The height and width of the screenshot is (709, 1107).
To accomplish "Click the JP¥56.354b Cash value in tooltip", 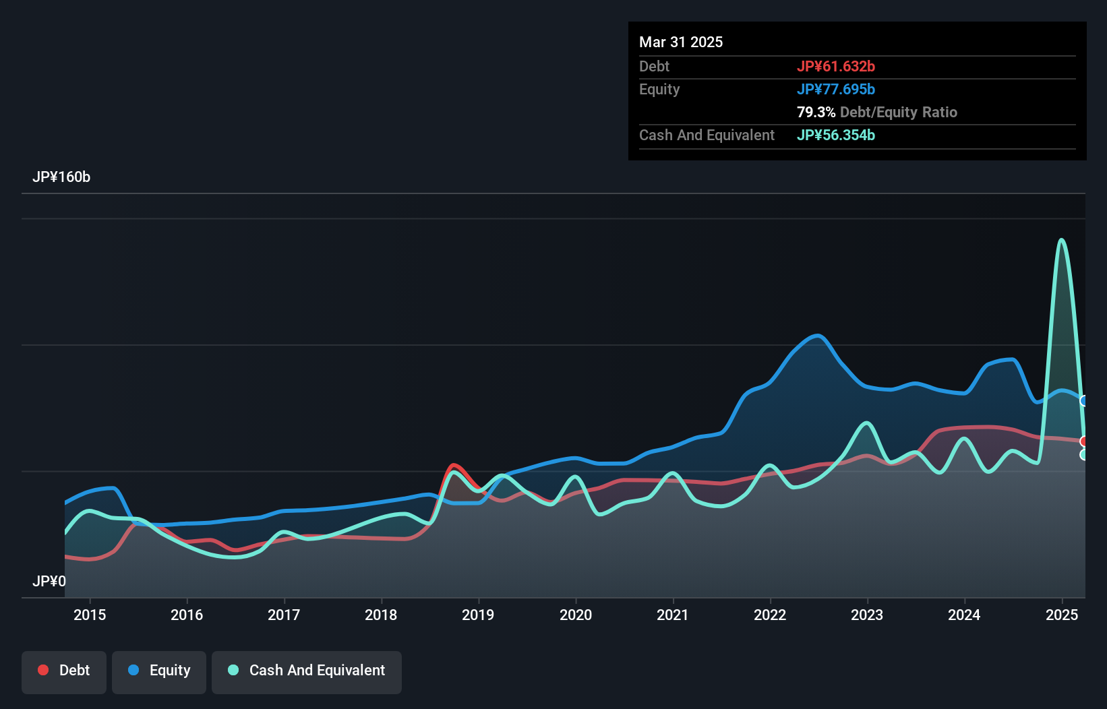I will click(x=836, y=135).
